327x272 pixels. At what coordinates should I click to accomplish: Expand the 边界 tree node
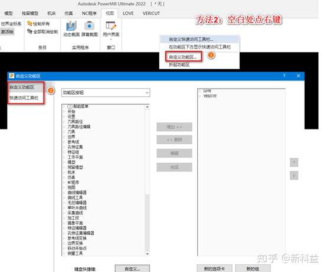(64, 137)
